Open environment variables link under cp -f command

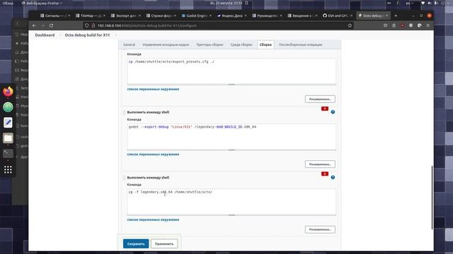click(153, 219)
